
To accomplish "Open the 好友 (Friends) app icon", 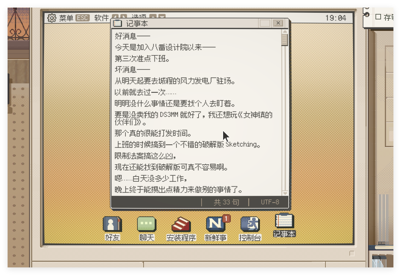I will pyautogui.click(x=112, y=225).
